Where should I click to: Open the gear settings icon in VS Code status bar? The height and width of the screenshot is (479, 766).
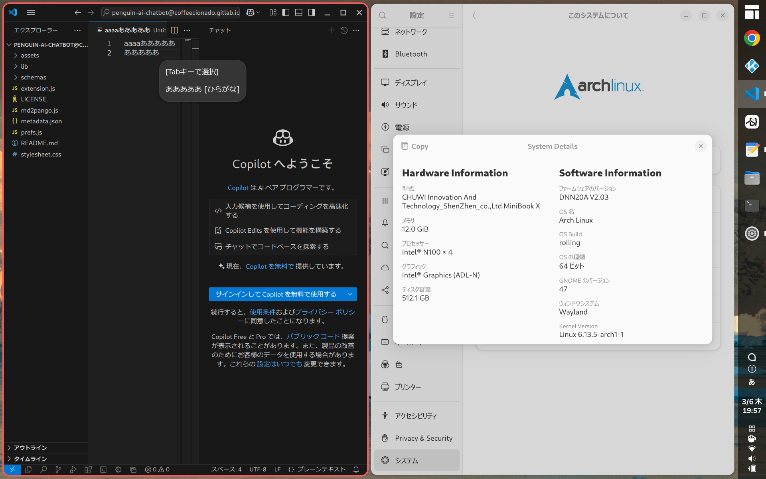point(118,469)
